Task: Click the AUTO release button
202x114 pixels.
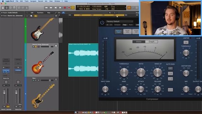Action: click(x=170, y=90)
